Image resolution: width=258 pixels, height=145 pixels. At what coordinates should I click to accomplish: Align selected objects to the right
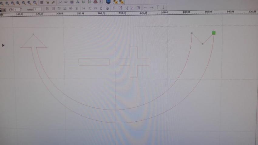[x=53, y=8]
